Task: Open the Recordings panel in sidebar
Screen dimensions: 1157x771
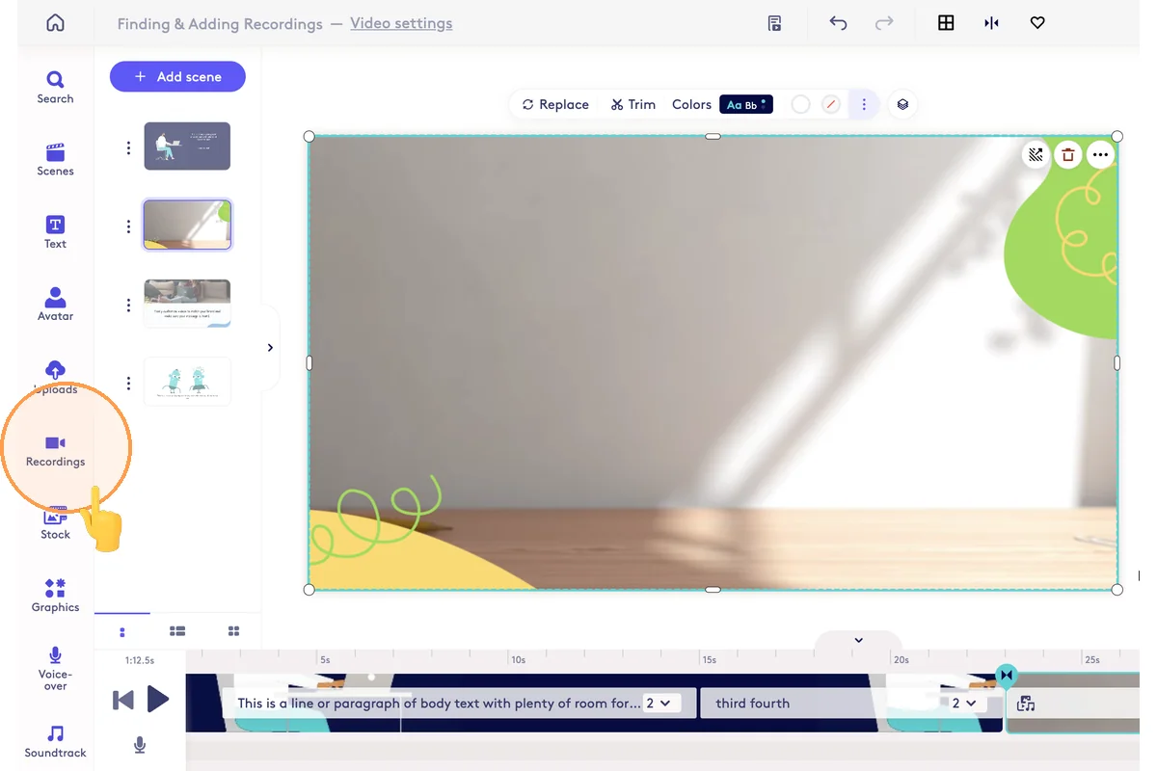Action: (x=55, y=450)
